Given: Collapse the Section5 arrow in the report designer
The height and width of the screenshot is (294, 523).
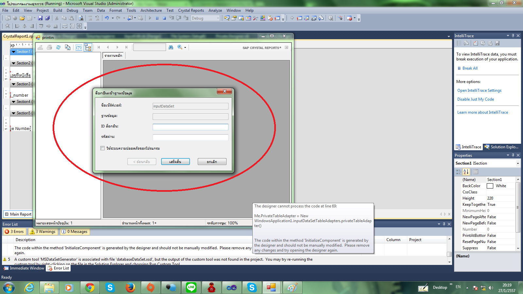Looking at the screenshot, I should tap(13, 113).
